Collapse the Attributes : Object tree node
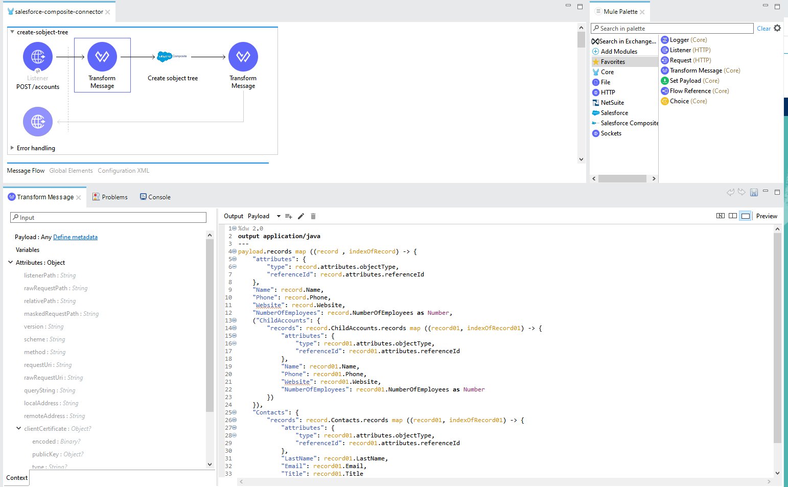Viewport: 788px width, 487px height. [11, 262]
